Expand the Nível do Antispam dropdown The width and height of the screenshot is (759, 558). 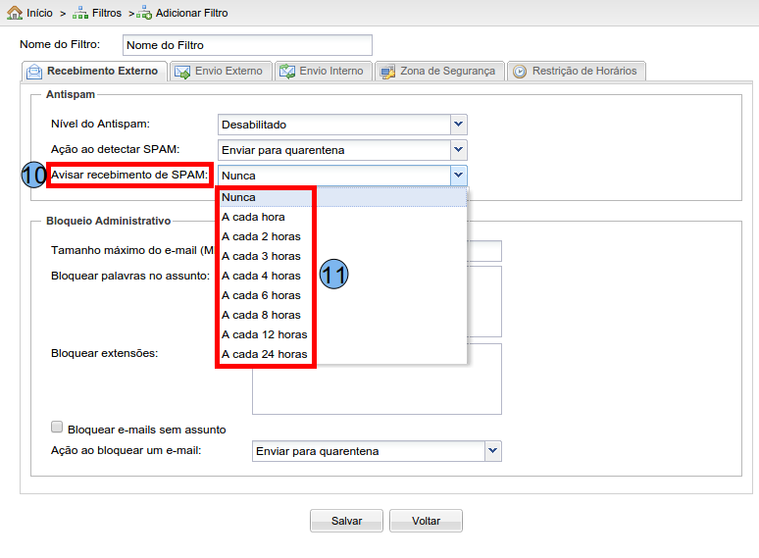[458, 125]
